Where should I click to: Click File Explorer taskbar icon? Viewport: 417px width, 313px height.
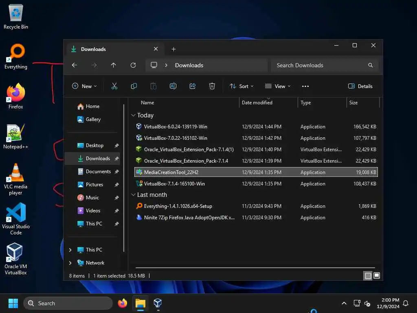point(140,303)
